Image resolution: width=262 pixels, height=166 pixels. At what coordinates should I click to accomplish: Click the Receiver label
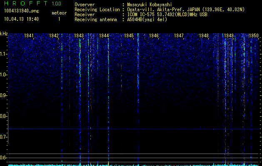(85, 15)
